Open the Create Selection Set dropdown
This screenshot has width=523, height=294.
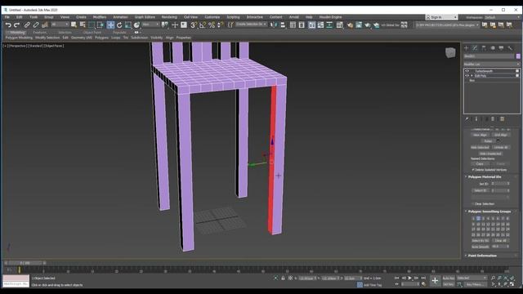(251, 24)
